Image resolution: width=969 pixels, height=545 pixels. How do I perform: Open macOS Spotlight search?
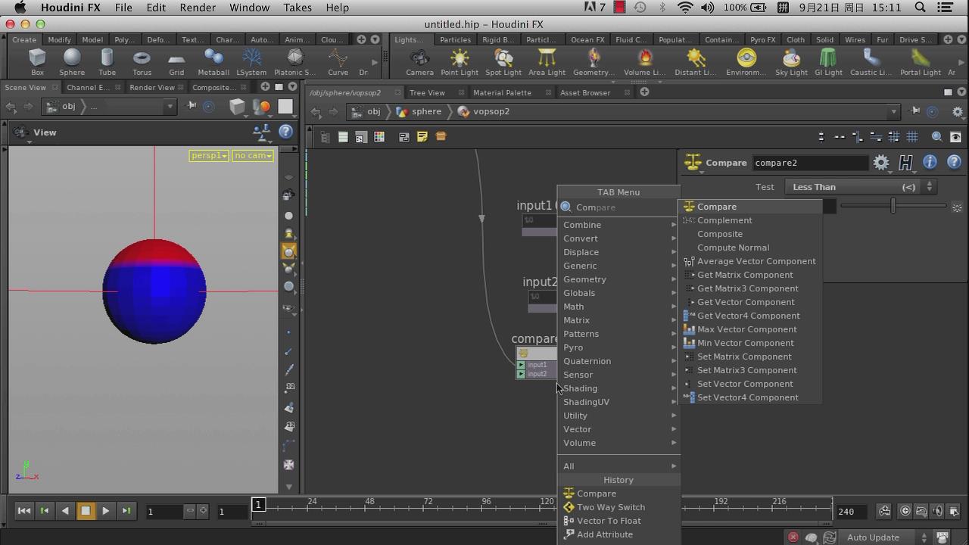[921, 8]
